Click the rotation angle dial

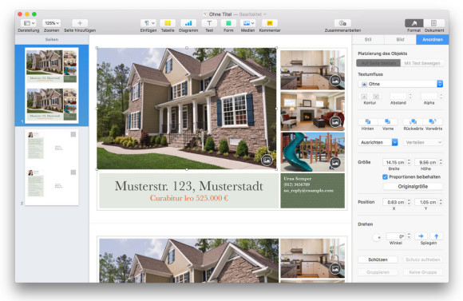point(377,237)
